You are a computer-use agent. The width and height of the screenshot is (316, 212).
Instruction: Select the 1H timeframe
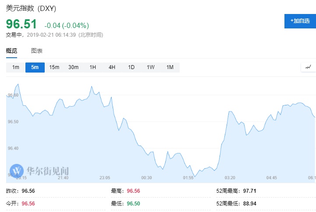pyautogui.click(x=92, y=67)
